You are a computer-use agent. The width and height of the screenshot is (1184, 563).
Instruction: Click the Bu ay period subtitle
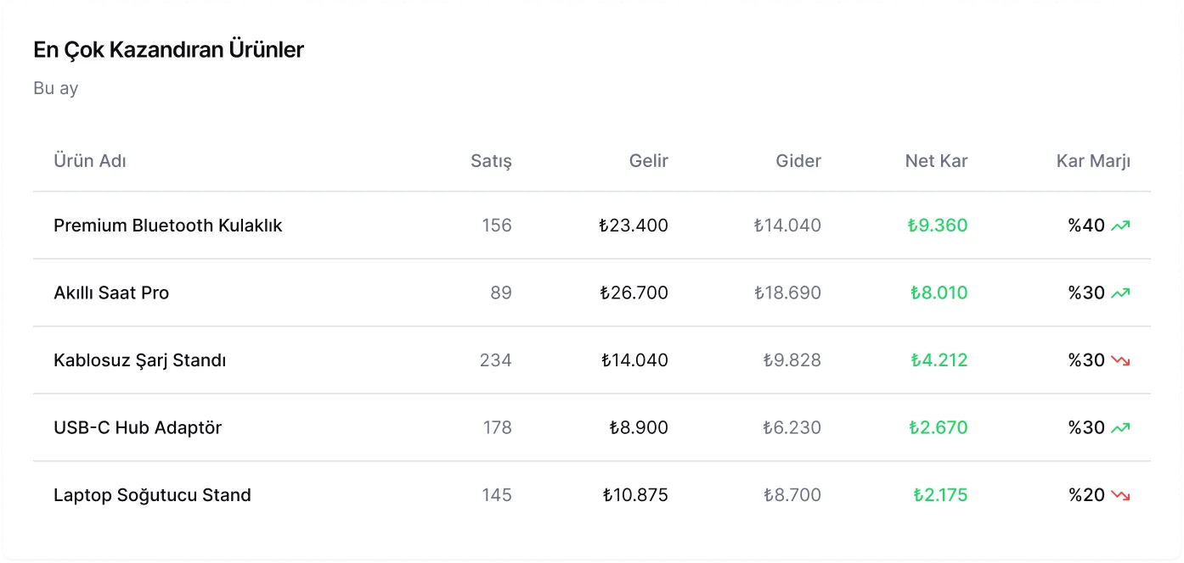point(56,88)
